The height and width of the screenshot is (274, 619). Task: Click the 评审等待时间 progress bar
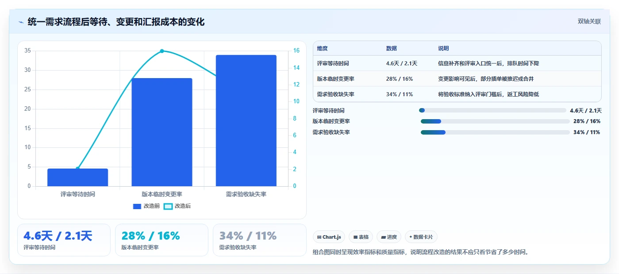(492, 110)
